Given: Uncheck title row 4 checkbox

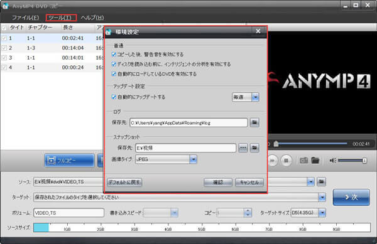Looking at the screenshot, I should point(4,67).
